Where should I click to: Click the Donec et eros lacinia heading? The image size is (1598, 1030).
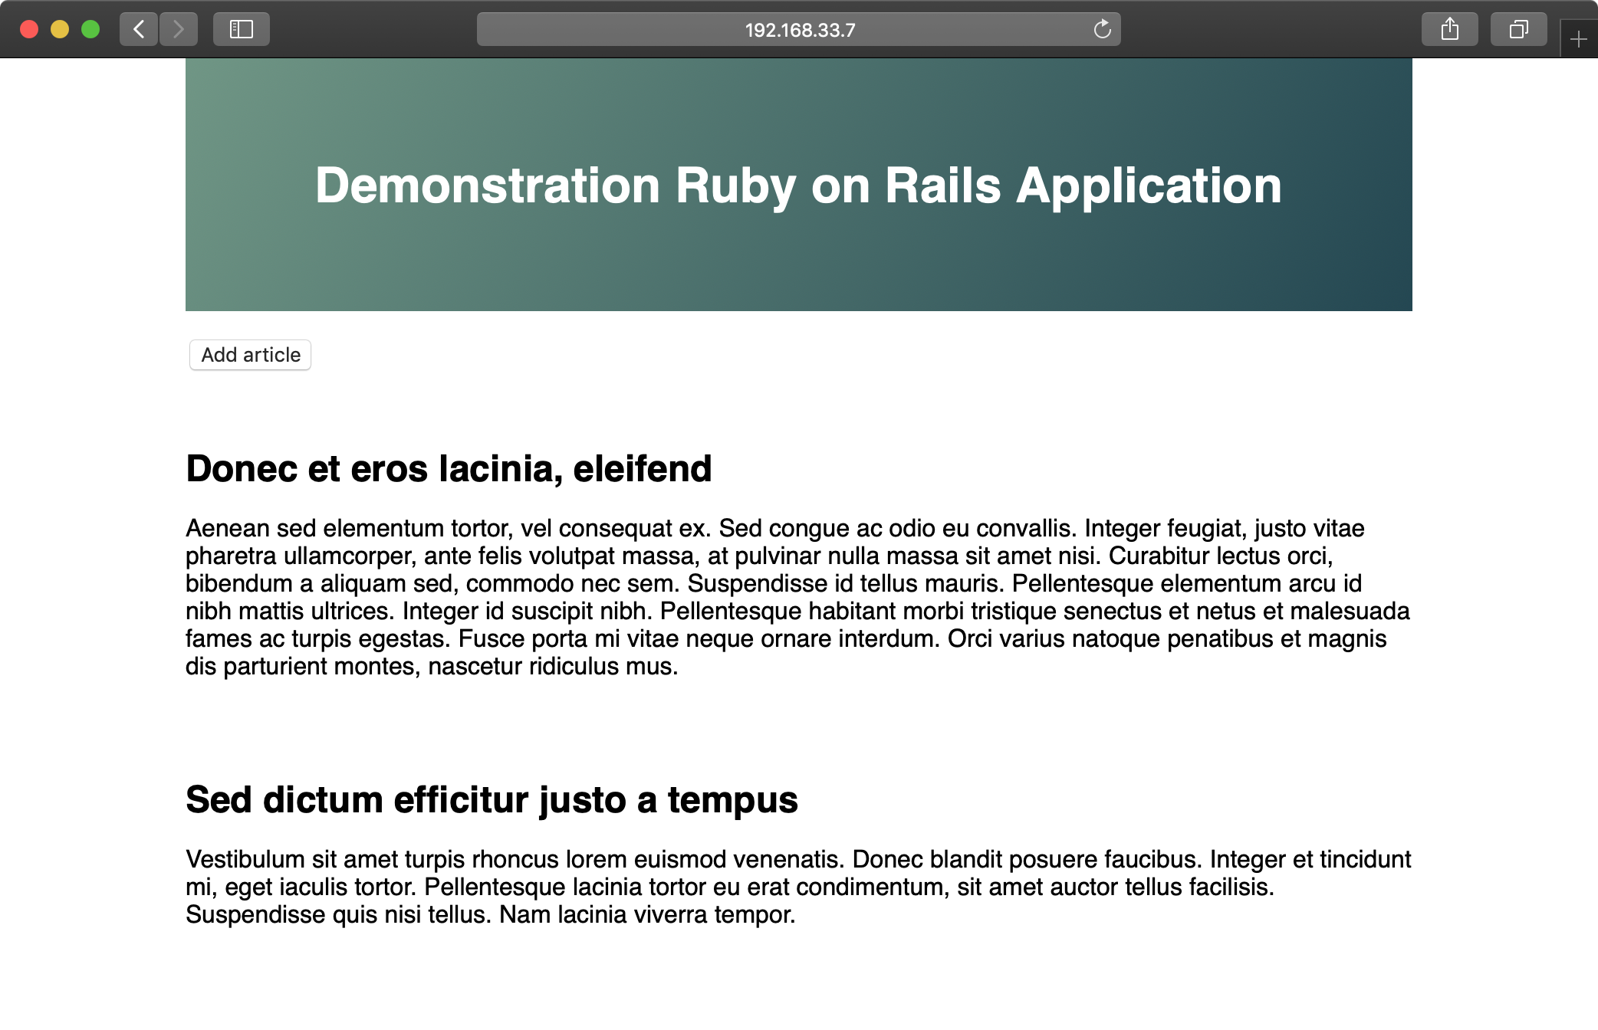(x=449, y=469)
